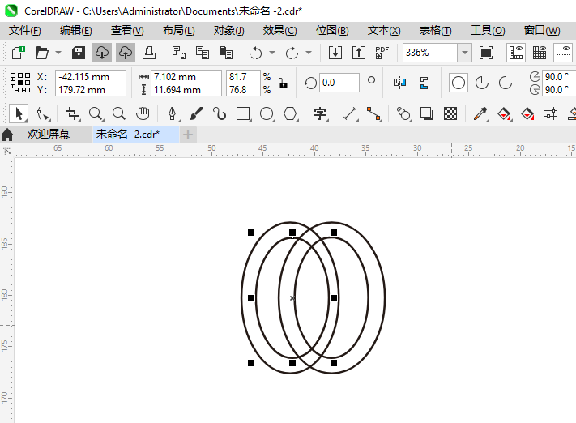
Task: Select the Zoom magnifier tool
Action: (x=96, y=114)
